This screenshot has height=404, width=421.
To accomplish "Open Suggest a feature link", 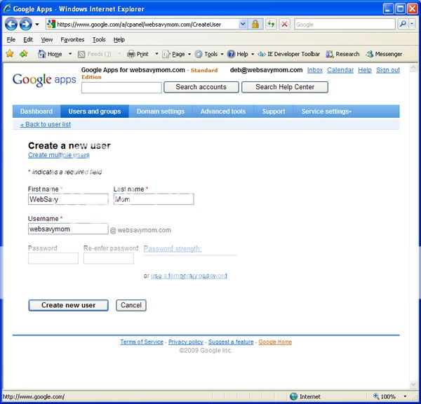I will [231, 342].
